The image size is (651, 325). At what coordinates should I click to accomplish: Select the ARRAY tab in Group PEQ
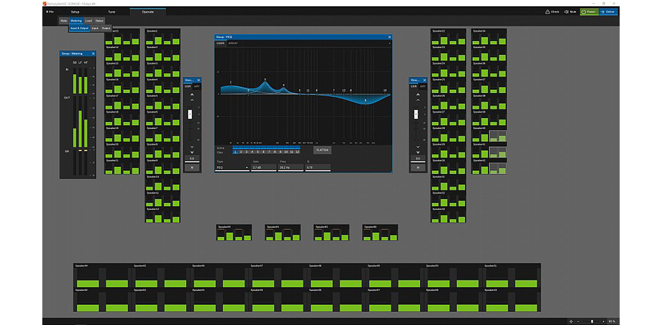tap(233, 43)
